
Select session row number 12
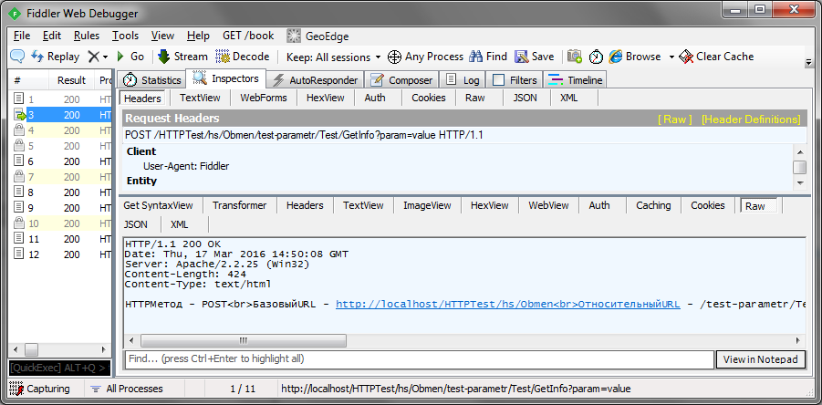pyautogui.click(x=60, y=254)
